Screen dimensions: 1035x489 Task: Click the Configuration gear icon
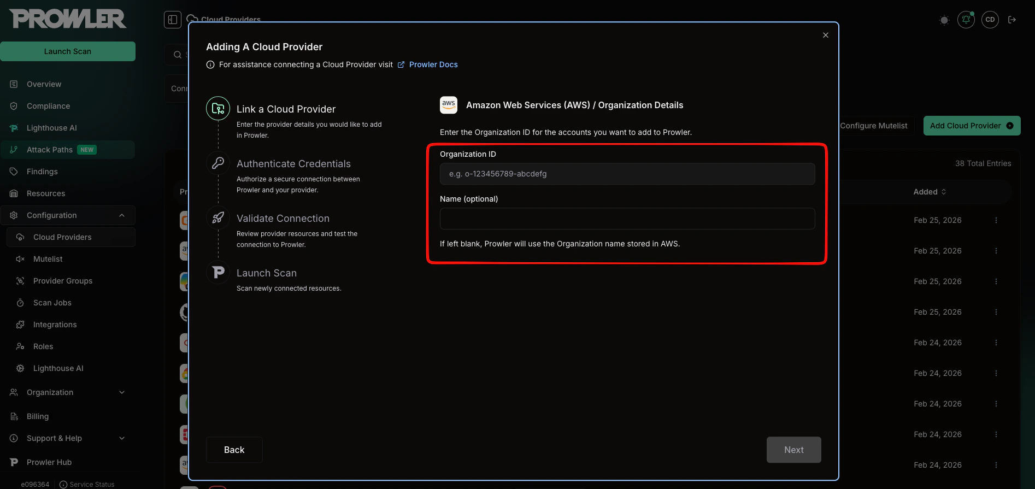tap(14, 215)
